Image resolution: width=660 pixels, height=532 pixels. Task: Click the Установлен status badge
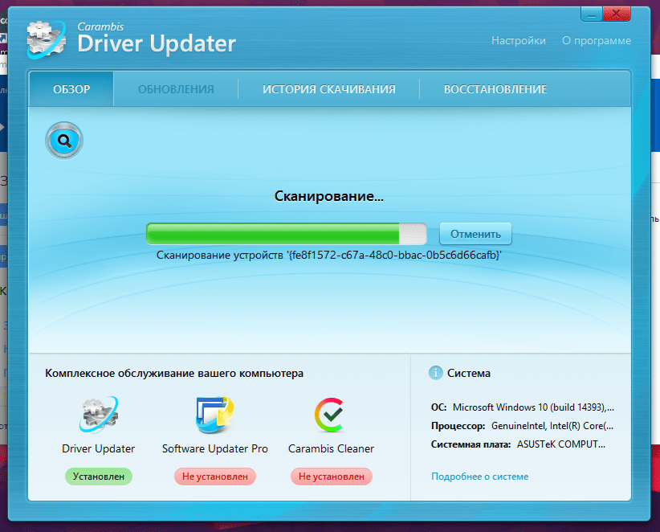pyautogui.click(x=99, y=477)
